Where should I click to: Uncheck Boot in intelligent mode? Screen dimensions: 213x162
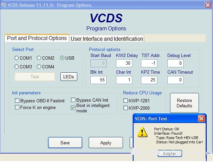(73, 108)
